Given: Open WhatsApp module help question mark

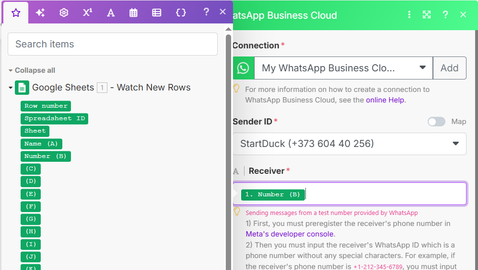Looking at the screenshot, I should pyautogui.click(x=445, y=15).
